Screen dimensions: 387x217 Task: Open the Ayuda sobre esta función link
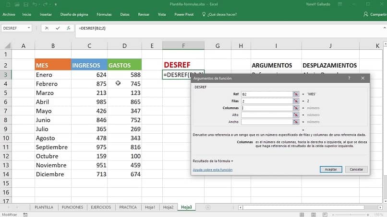[212, 170]
